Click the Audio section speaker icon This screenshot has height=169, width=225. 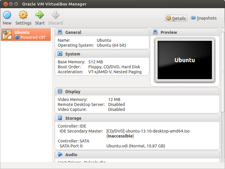point(60,154)
